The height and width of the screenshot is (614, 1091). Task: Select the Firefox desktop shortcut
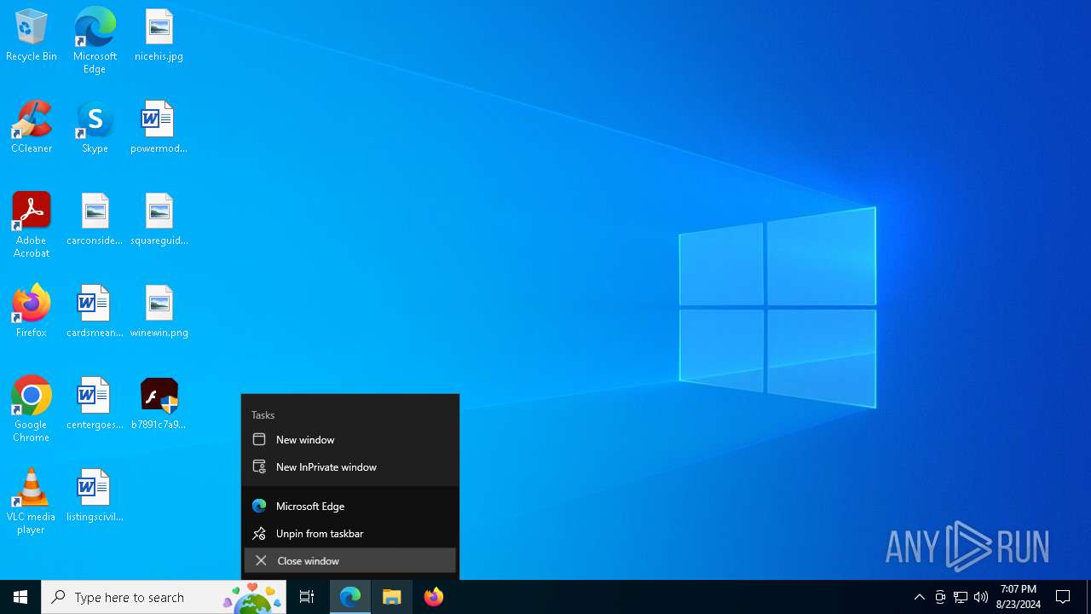tap(32, 311)
